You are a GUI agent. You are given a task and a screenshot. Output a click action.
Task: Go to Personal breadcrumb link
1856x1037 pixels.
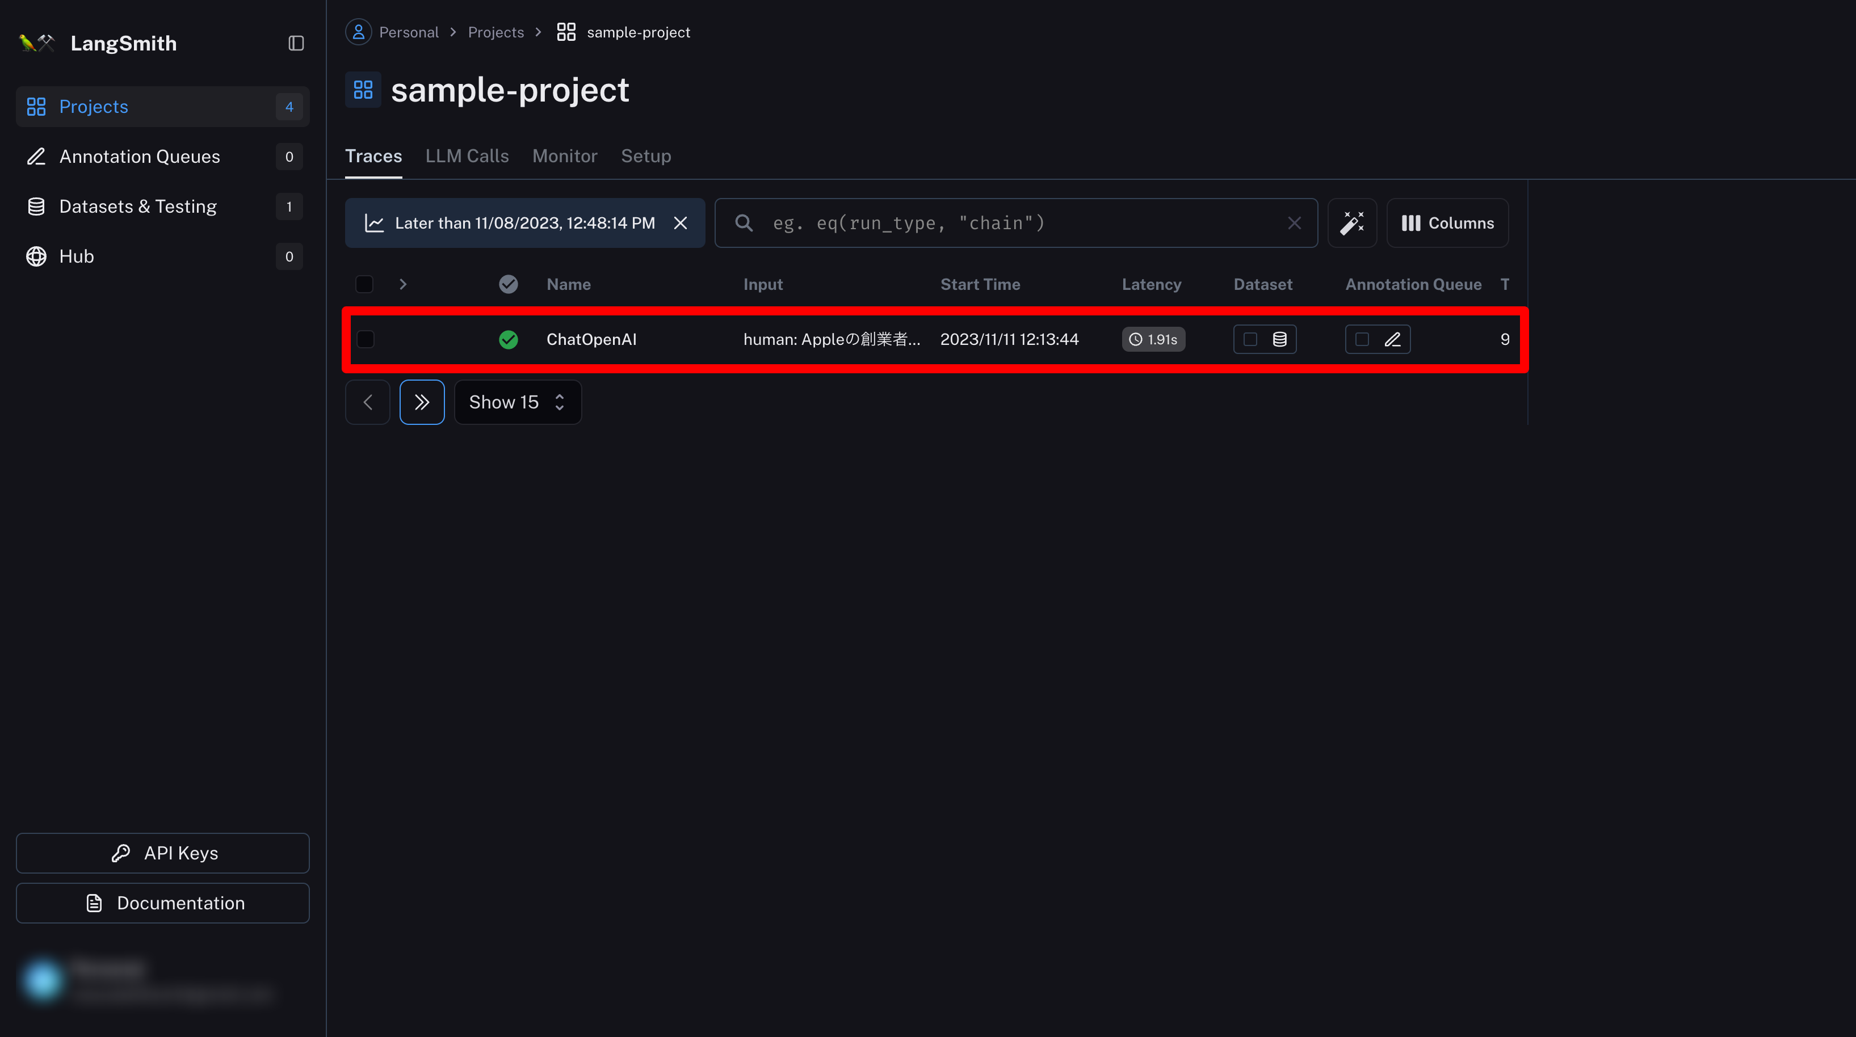pyautogui.click(x=409, y=32)
